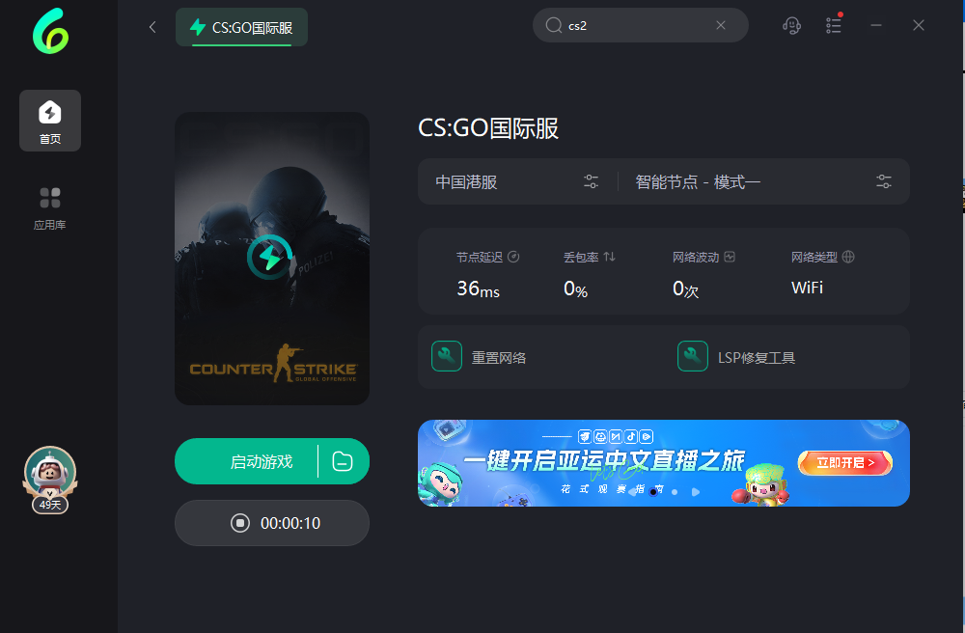Click the 立即开启 banner button
This screenshot has height=633, width=965.
[x=845, y=462]
